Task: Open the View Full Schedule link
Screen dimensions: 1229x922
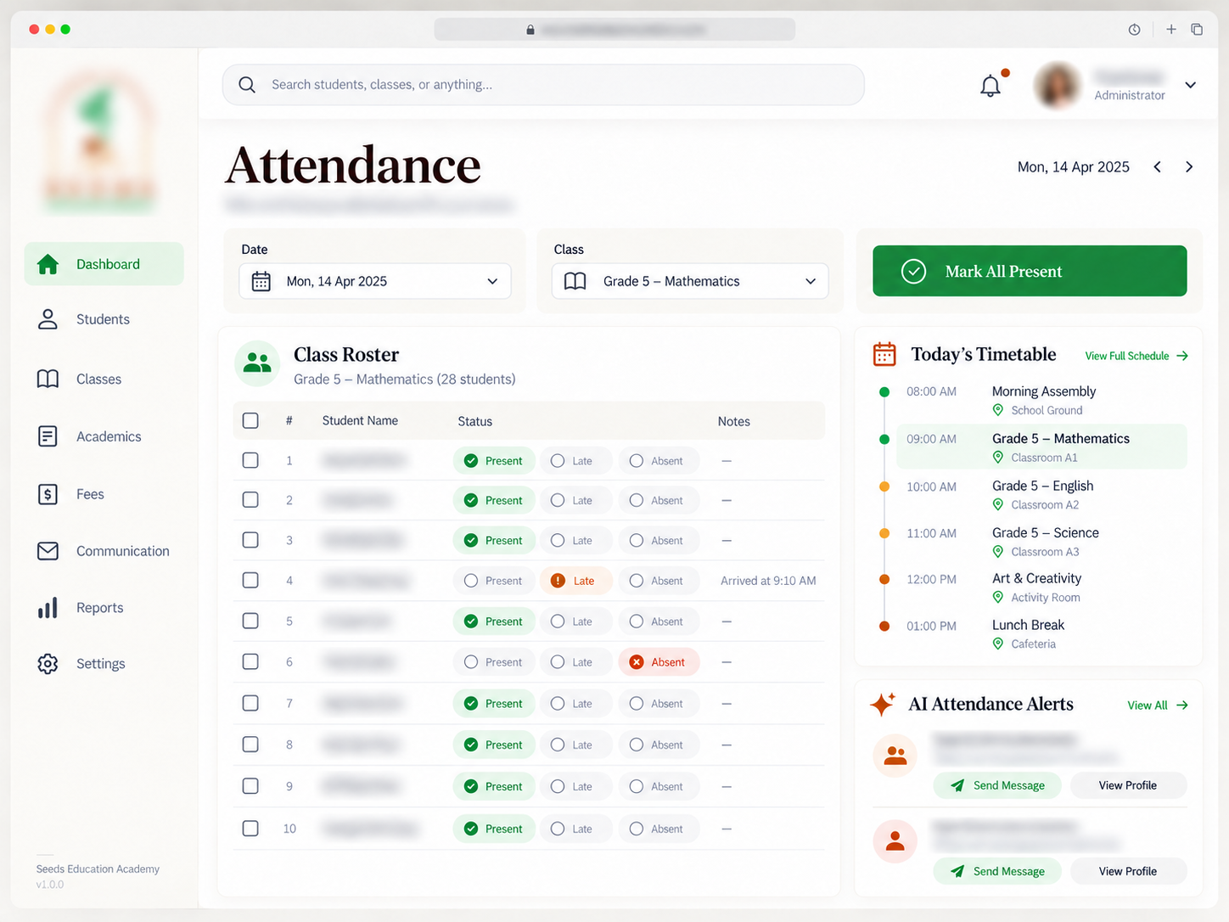Action: (1136, 356)
